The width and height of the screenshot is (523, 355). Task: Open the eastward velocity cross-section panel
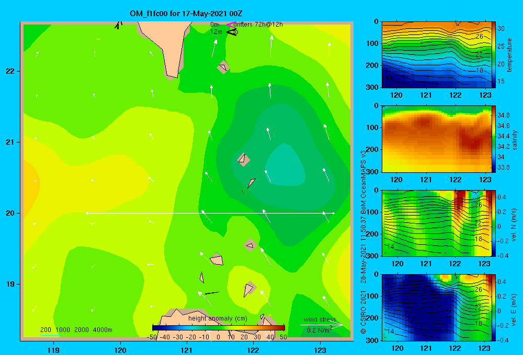click(x=437, y=307)
